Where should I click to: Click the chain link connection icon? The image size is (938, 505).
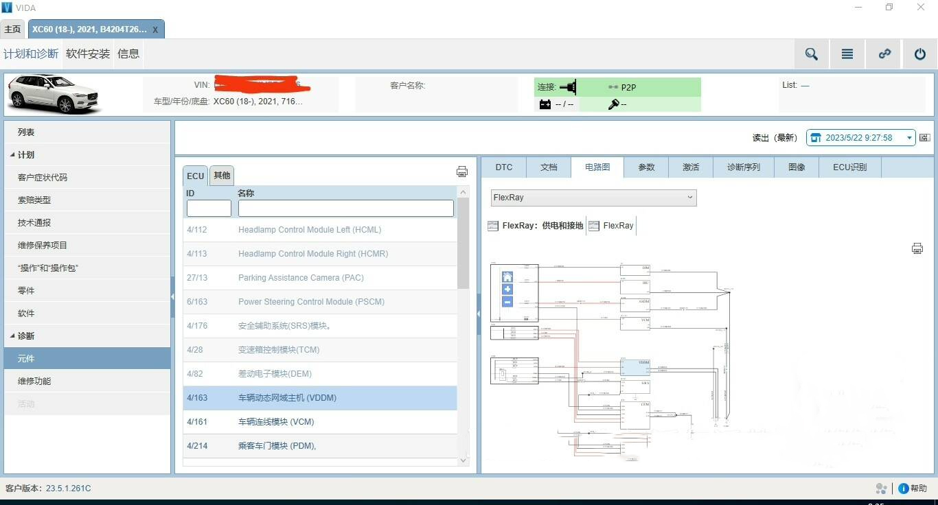pos(884,54)
